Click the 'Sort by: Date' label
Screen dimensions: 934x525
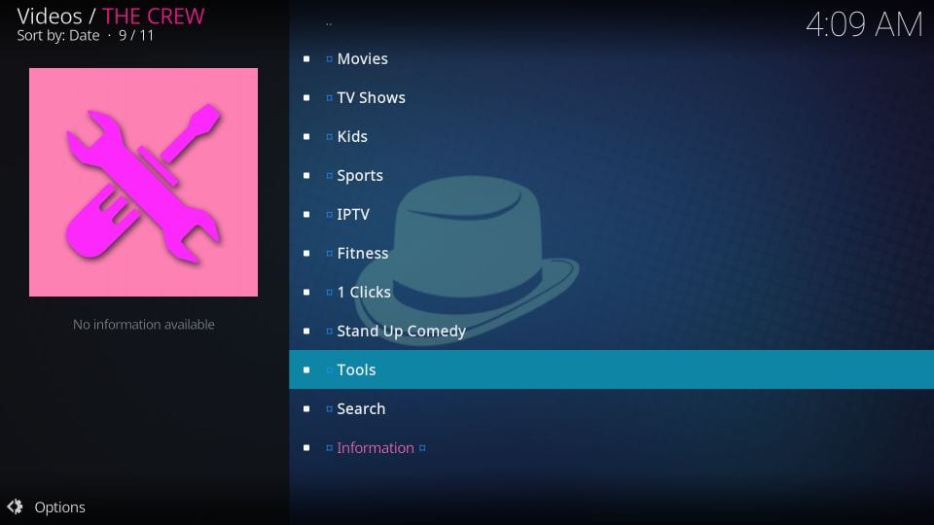57,36
